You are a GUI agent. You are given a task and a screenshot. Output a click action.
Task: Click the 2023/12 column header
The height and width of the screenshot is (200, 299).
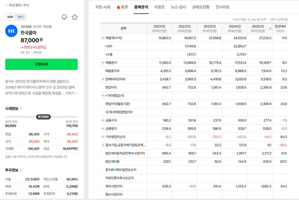[x=210, y=29]
